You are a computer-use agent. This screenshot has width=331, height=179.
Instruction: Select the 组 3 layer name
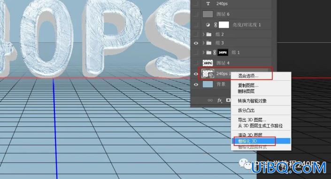[220, 43]
